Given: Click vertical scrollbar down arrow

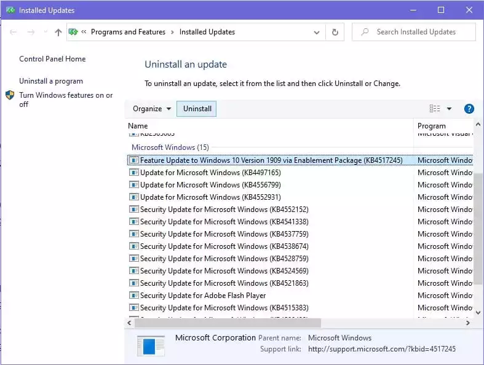Looking at the screenshot, I should click(x=478, y=313).
